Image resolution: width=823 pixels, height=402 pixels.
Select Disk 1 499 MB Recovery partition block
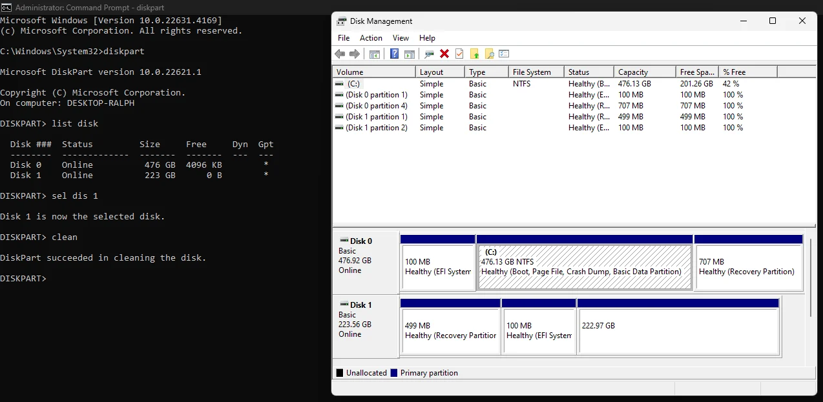point(450,326)
